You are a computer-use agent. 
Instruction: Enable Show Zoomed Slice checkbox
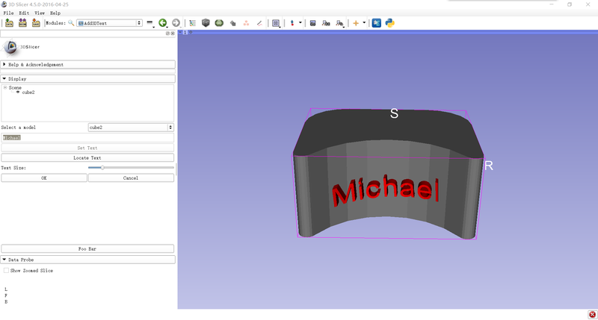point(7,270)
